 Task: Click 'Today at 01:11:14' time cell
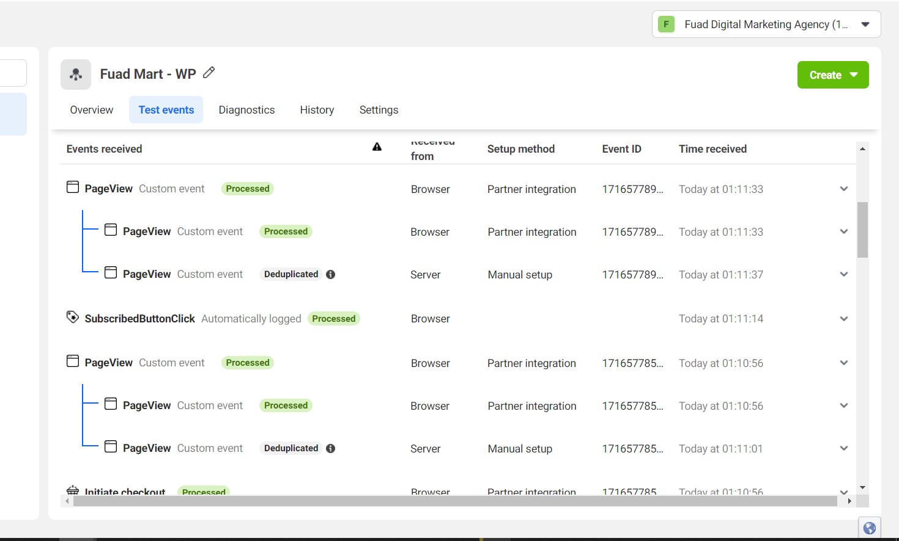pyautogui.click(x=721, y=319)
